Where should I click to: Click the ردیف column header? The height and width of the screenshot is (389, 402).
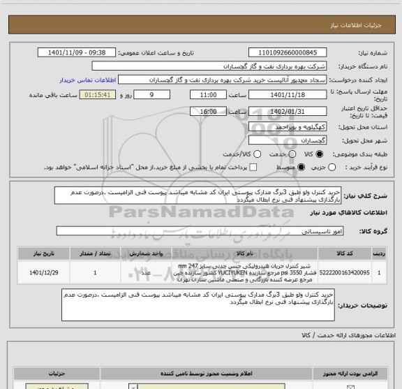pos(379,254)
